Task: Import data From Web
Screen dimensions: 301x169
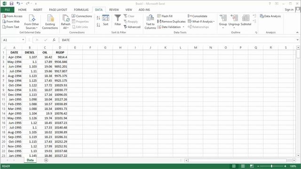Action: [x=11, y=22]
